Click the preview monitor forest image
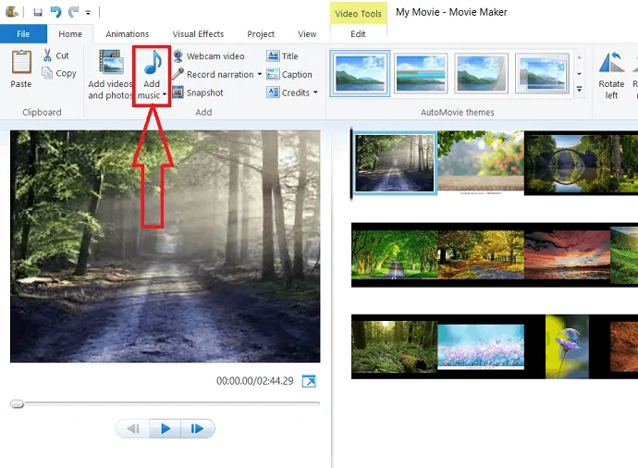The height and width of the screenshot is (468, 638). coord(166,246)
